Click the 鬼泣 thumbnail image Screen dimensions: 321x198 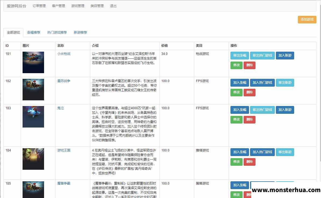coord(33,117)
